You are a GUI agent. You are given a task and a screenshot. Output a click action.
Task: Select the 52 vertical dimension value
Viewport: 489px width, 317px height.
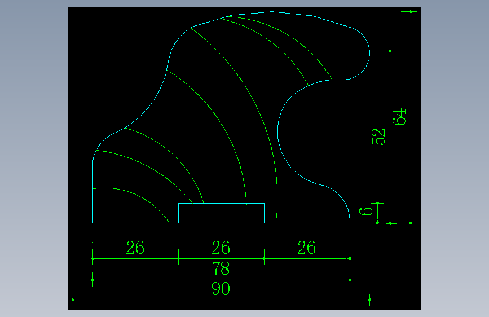tap(378, 137)
